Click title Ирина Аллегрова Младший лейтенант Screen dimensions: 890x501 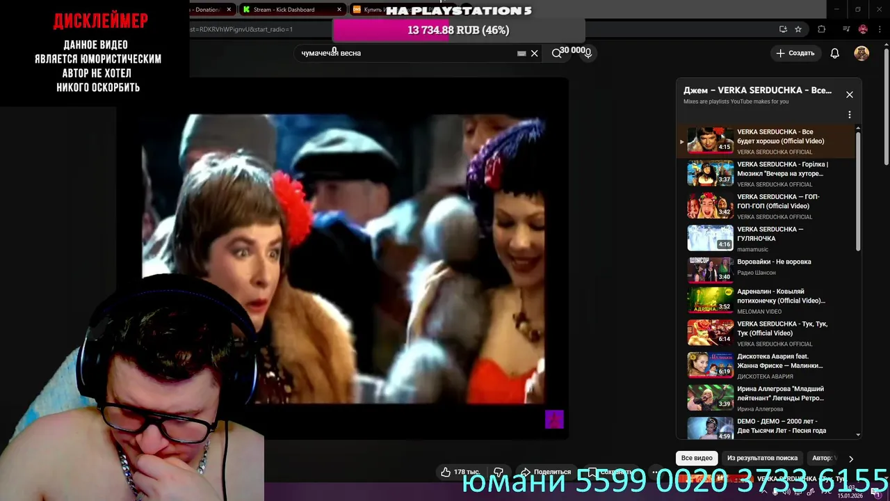[780, 393]
